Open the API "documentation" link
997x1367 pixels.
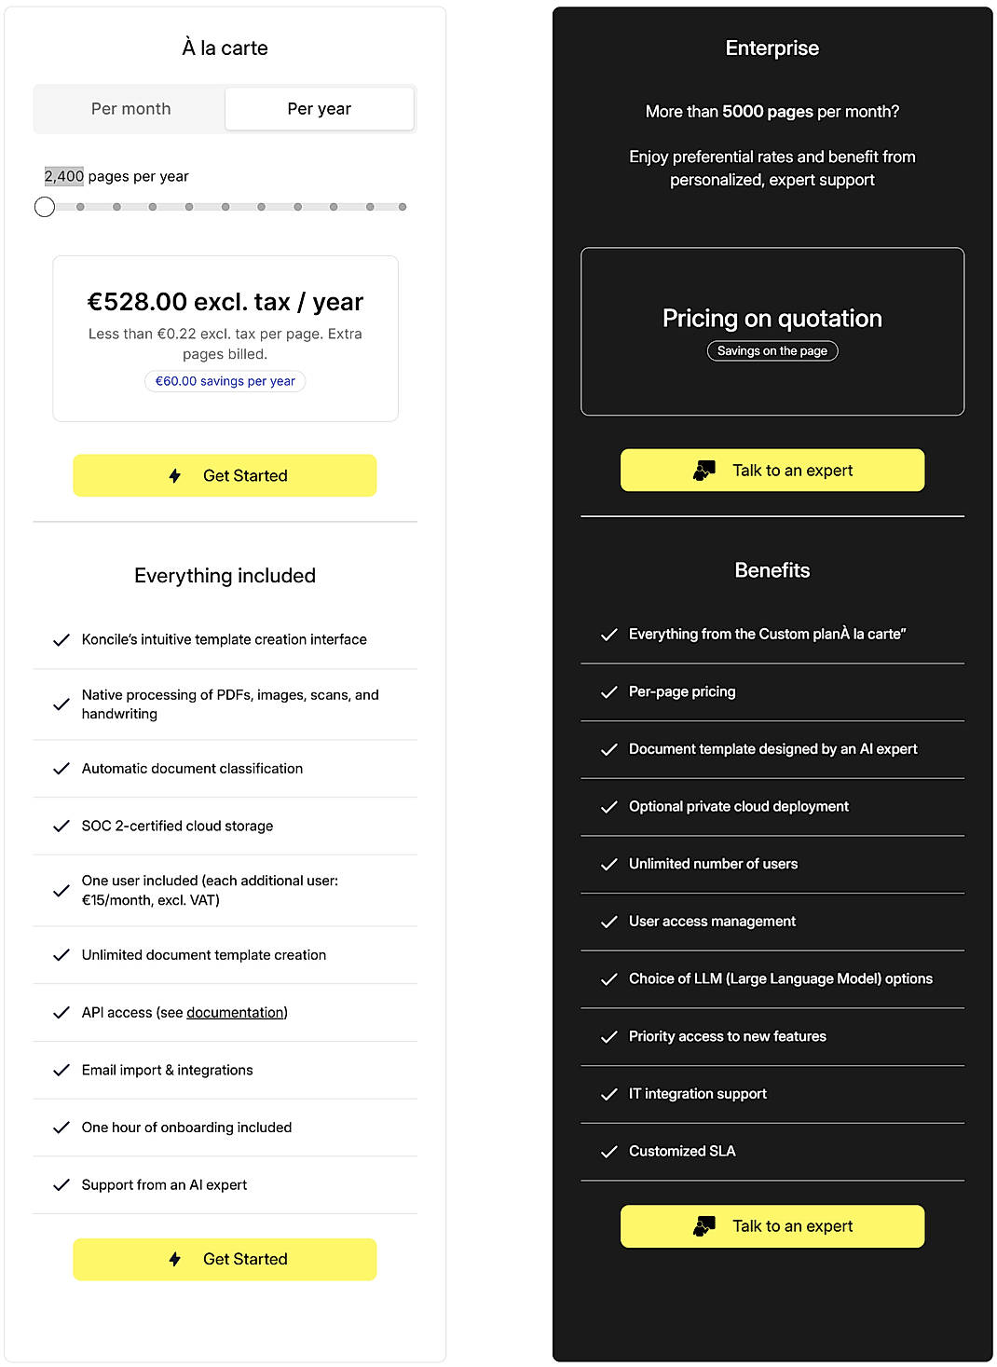(235, 1012)
